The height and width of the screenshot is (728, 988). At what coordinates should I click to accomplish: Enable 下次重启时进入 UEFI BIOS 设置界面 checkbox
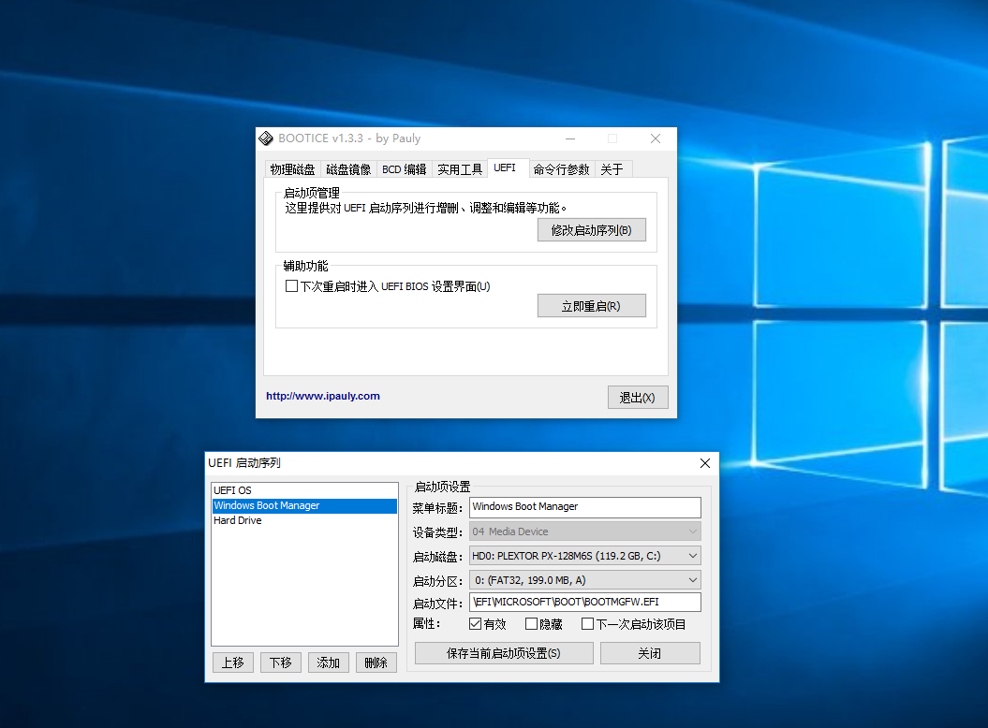(292, 286)
